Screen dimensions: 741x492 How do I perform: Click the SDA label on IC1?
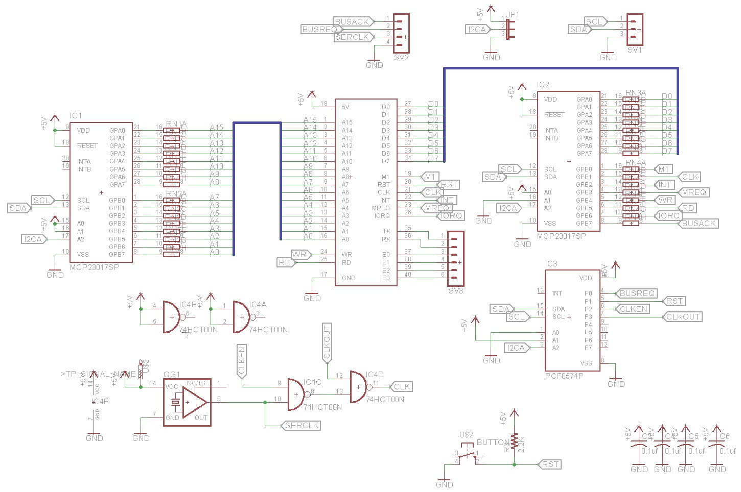coord(19,208)
